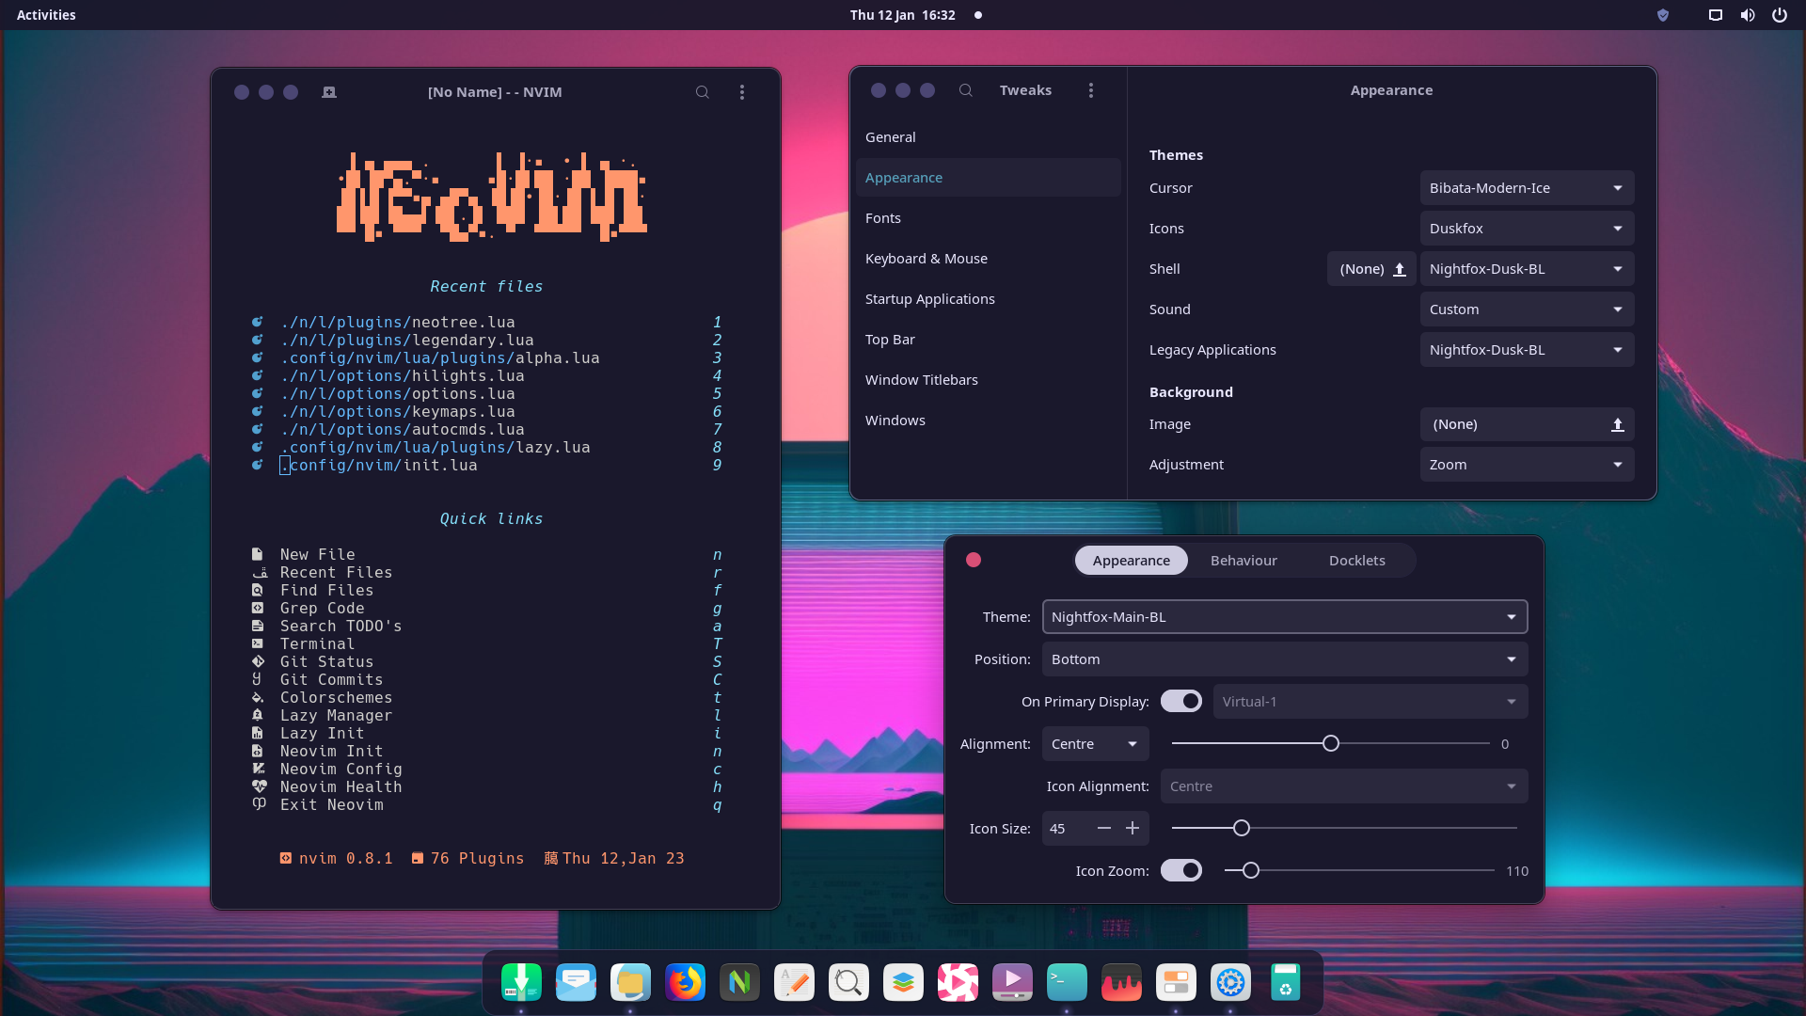The image size is (1806, 1016).
Task: Open volume control in the top bar
Action: tap(1747, 15)
